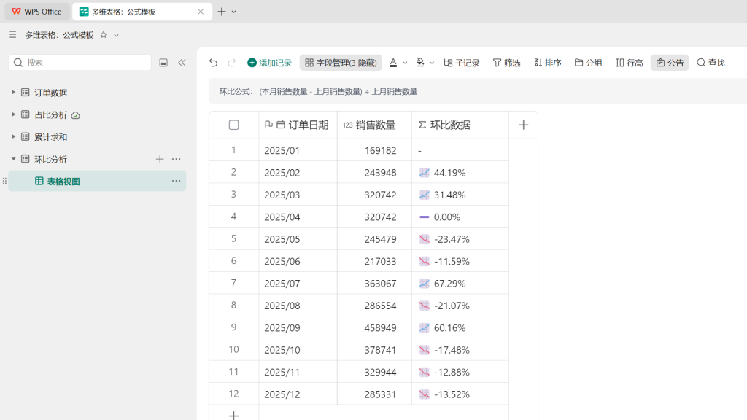Click the check badge beside 占比分析

(x=75, y=115)
